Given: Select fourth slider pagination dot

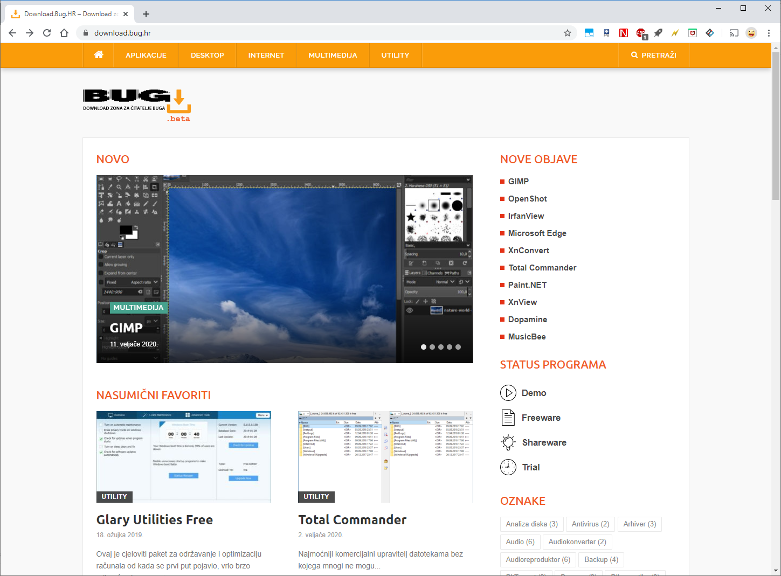Looking at the screenshot, I should 450,347.
